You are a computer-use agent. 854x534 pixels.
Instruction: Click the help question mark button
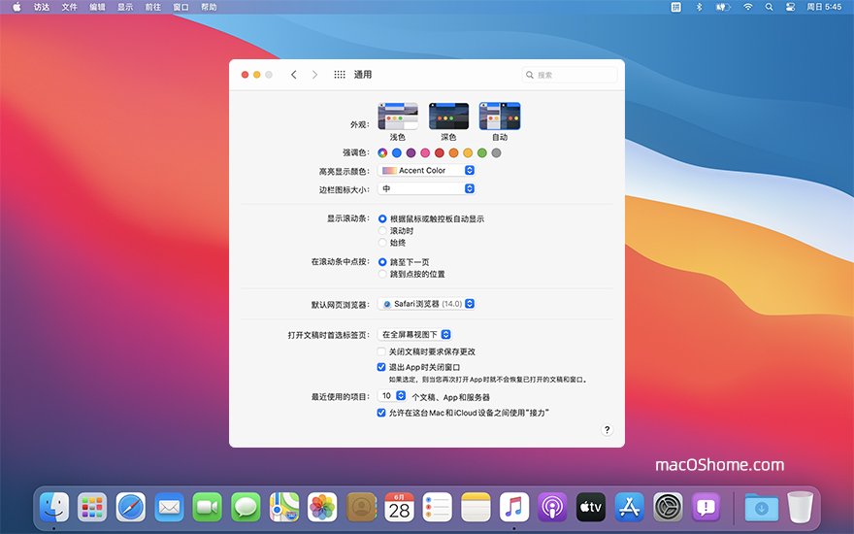(608, 430)
